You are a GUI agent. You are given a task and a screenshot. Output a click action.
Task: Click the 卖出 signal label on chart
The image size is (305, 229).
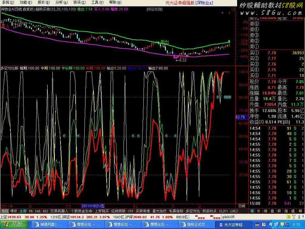tap(164, 42)
